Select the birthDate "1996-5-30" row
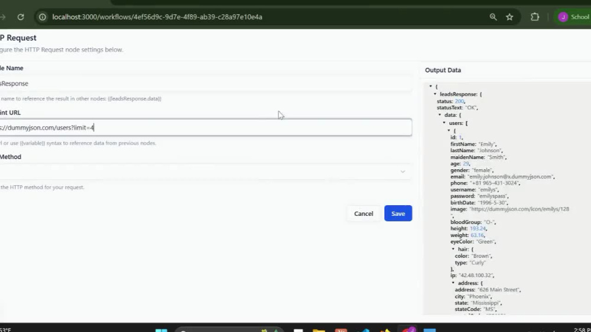 tap(479, 203)
